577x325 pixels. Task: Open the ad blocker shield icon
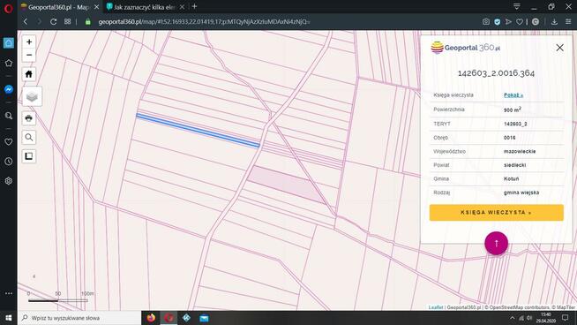pos(497,22)
